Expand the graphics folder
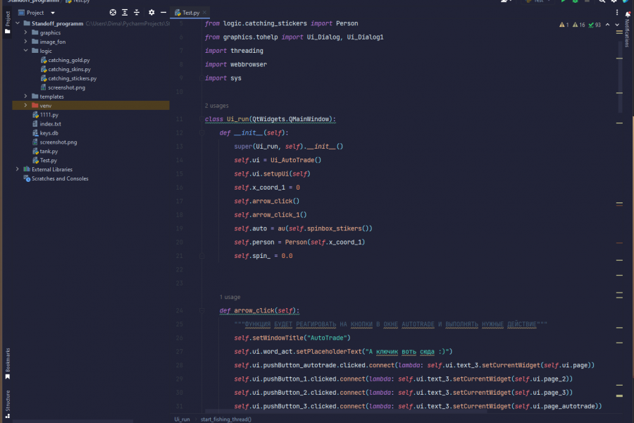 click(x=25, y=32)
